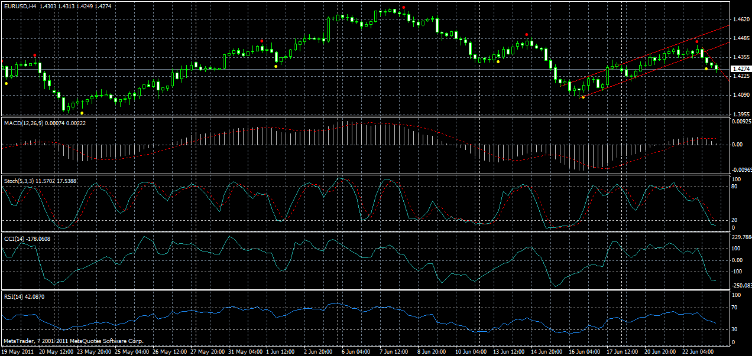Click the current price tag 1.4274
This screenshot has width=752, height=356.
[x=740, y=69]
